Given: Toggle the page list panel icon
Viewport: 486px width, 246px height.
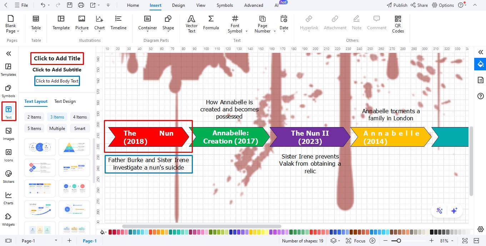Looking at the screenshot, I should coord(9,241).
